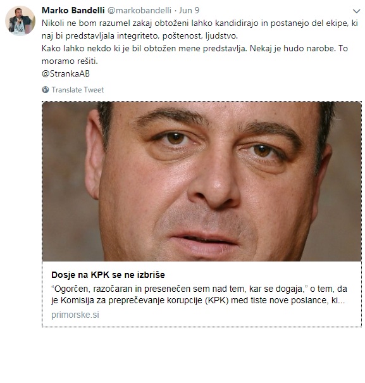
Task: Click the globe icon beside Translate Tweet
Action: (x=46, y=90)
